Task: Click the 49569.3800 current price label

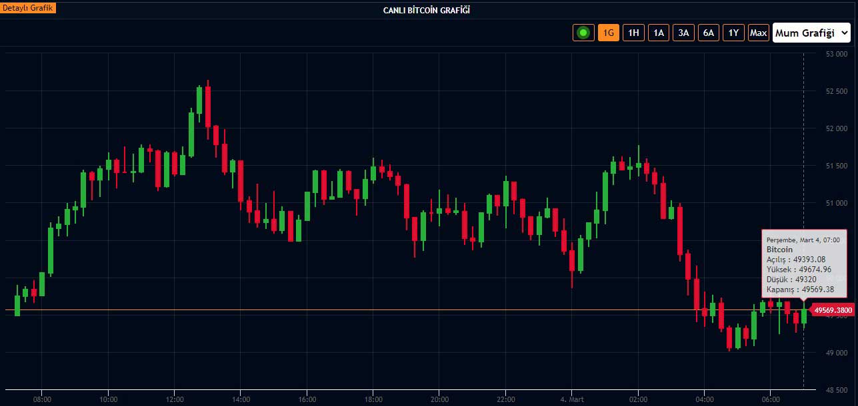Action: tap(832, 310)
